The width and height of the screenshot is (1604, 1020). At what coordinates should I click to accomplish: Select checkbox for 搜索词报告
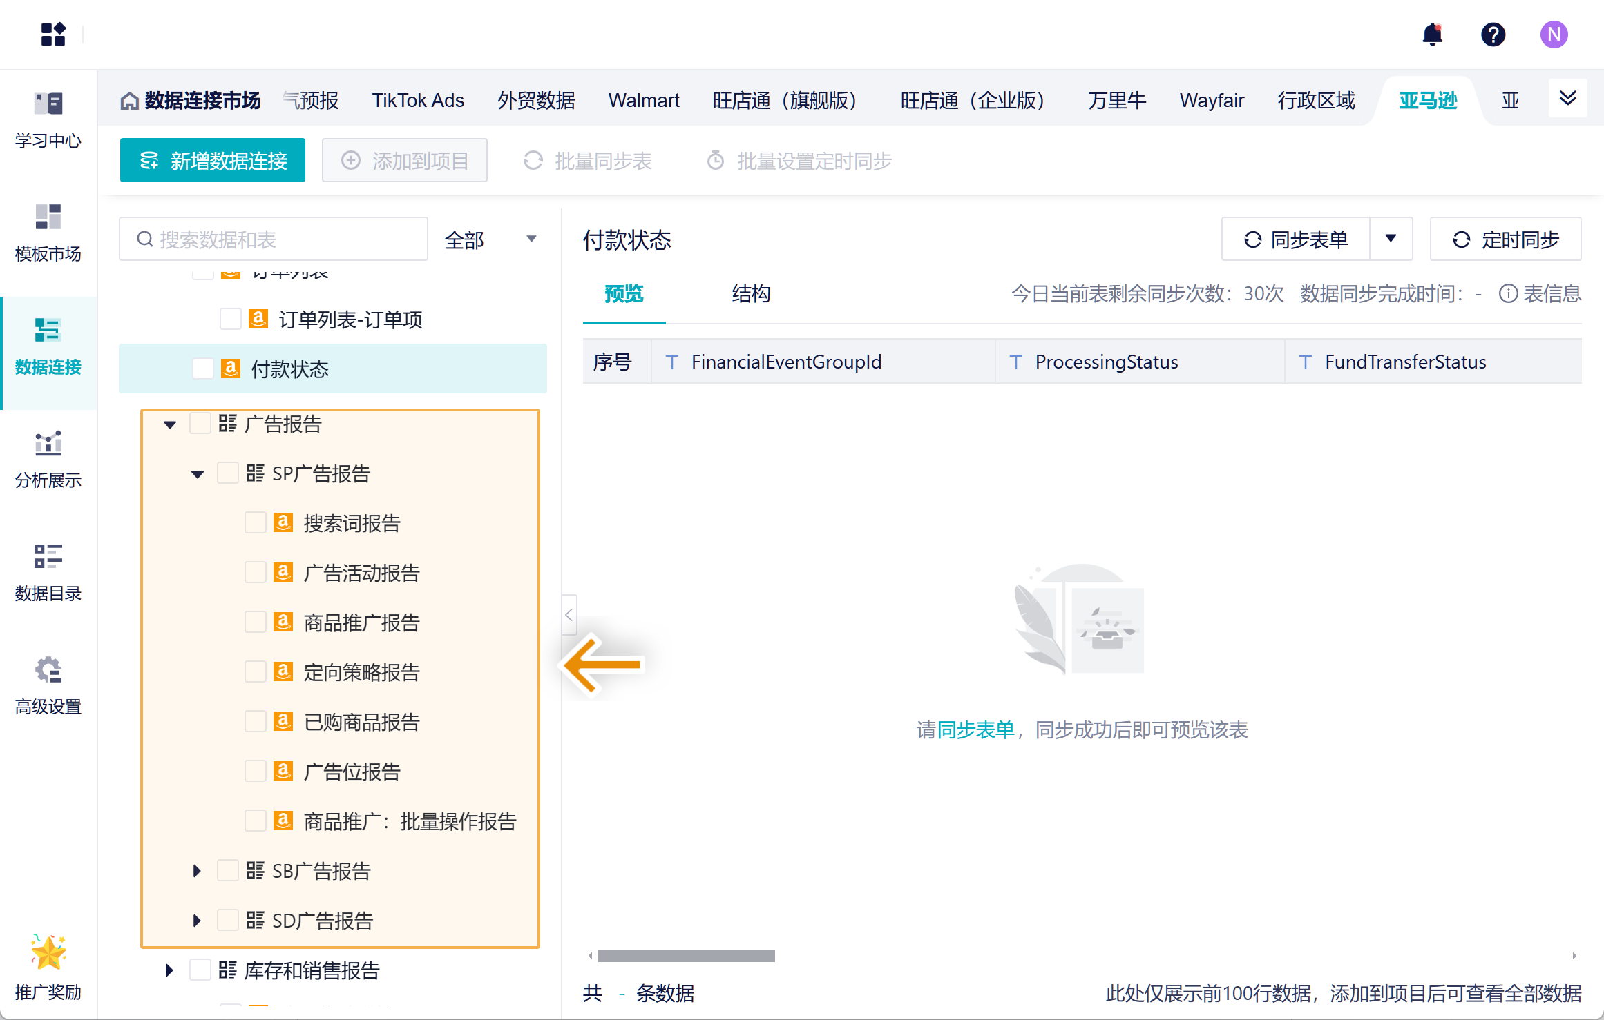coord(256,522)
